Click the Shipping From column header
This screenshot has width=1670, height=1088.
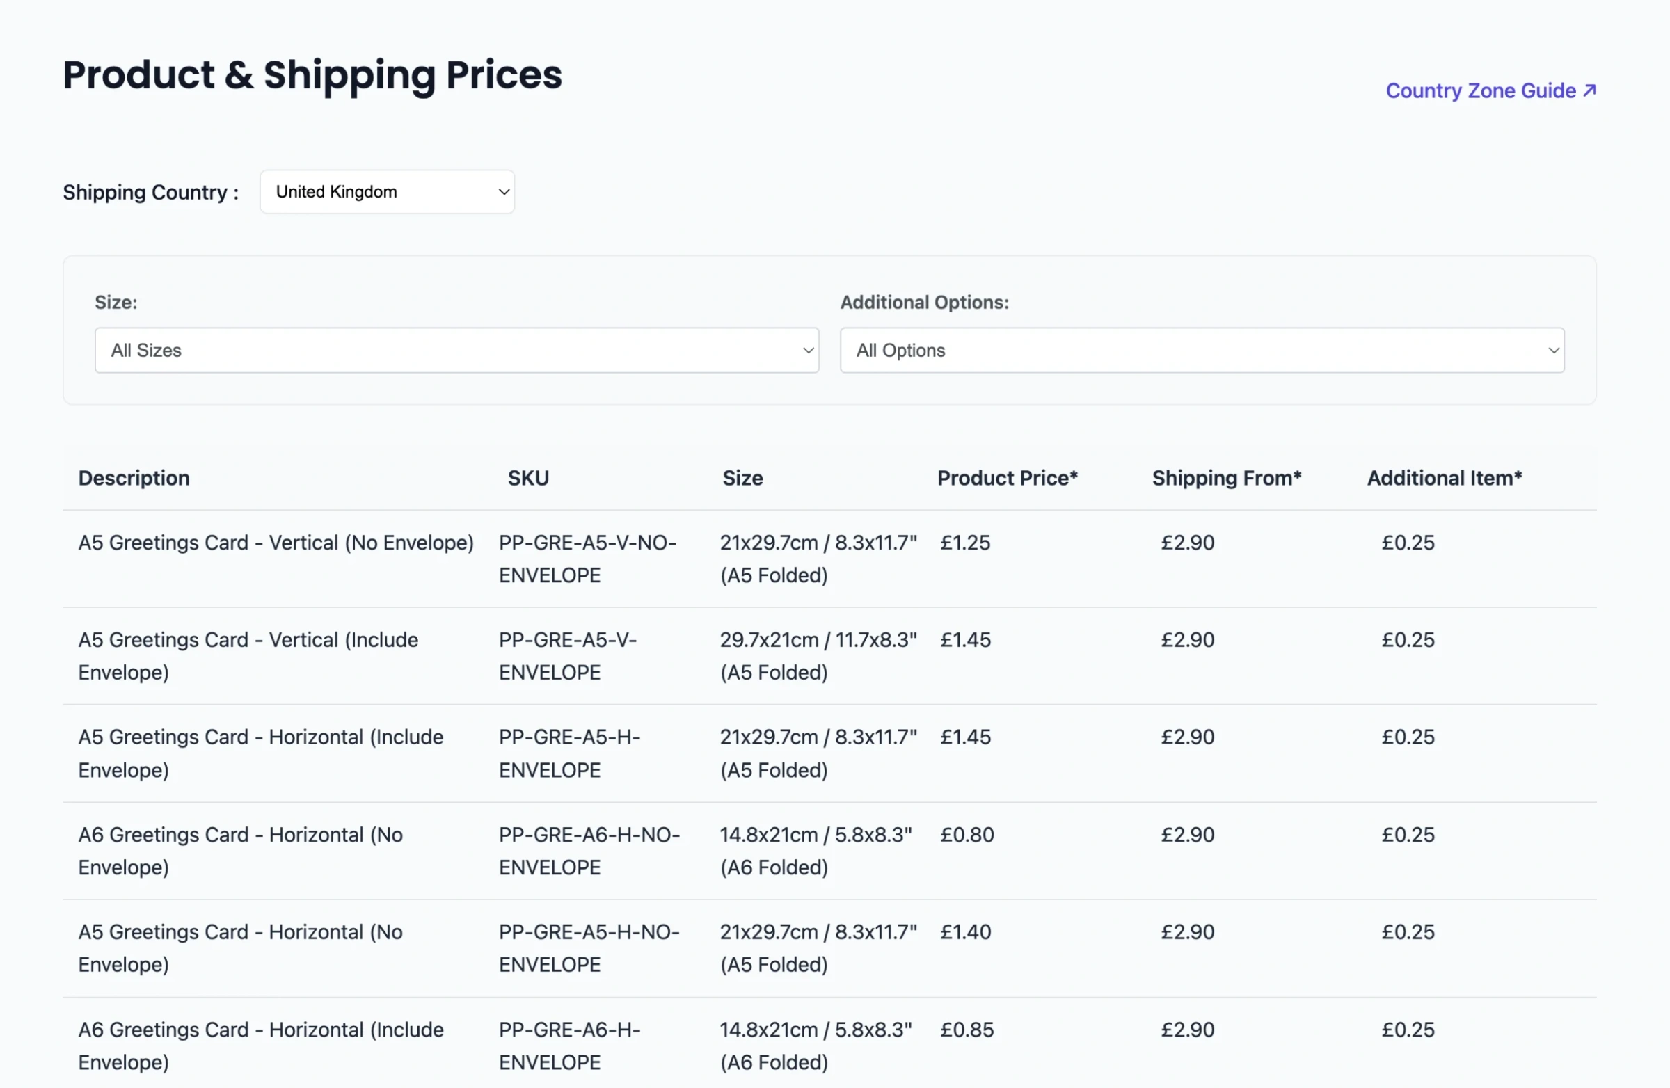pos(1227,478)
